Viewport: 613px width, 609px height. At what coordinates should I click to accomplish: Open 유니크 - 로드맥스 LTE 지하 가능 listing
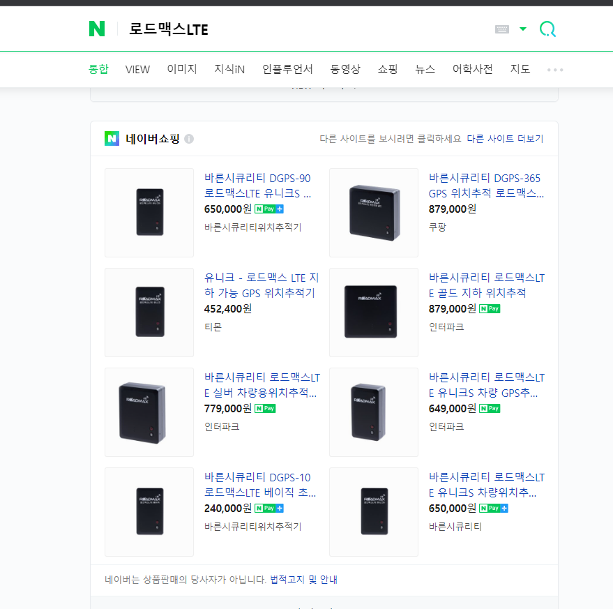click(x=261, y=285)
